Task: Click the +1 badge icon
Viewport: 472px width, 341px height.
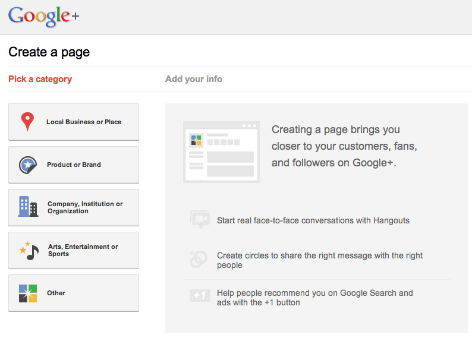Action: click(x=200, y=295)
